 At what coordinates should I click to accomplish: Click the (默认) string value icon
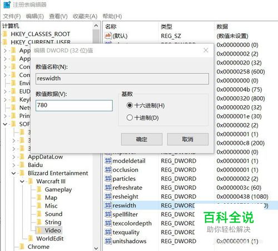(x=108, y=36)
